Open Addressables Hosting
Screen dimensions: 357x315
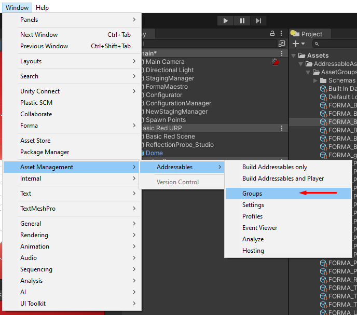click(288, 251)
